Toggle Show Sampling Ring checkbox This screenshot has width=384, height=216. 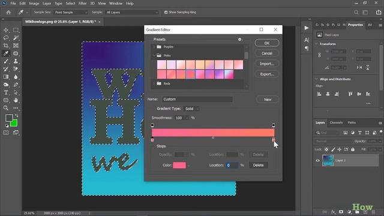point(166,12)
